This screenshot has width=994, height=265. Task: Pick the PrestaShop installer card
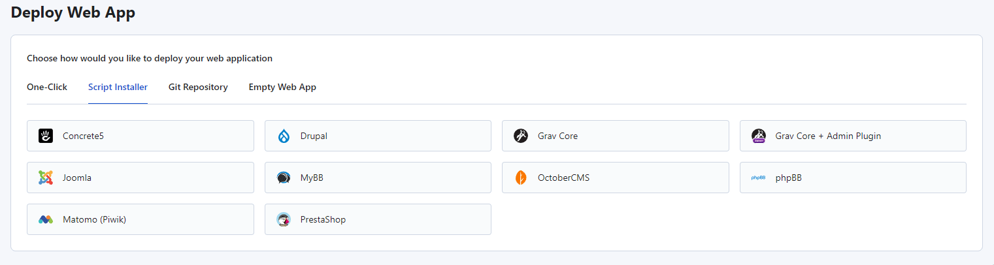378,219
